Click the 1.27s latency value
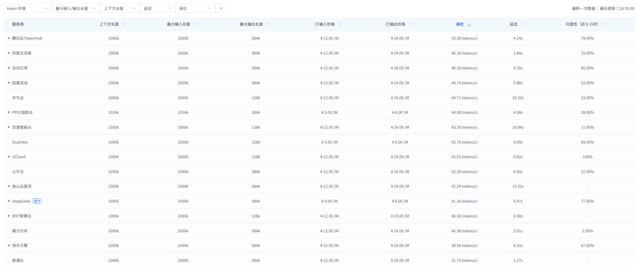This screenshot has height=266, width=638. coord(518,260)
